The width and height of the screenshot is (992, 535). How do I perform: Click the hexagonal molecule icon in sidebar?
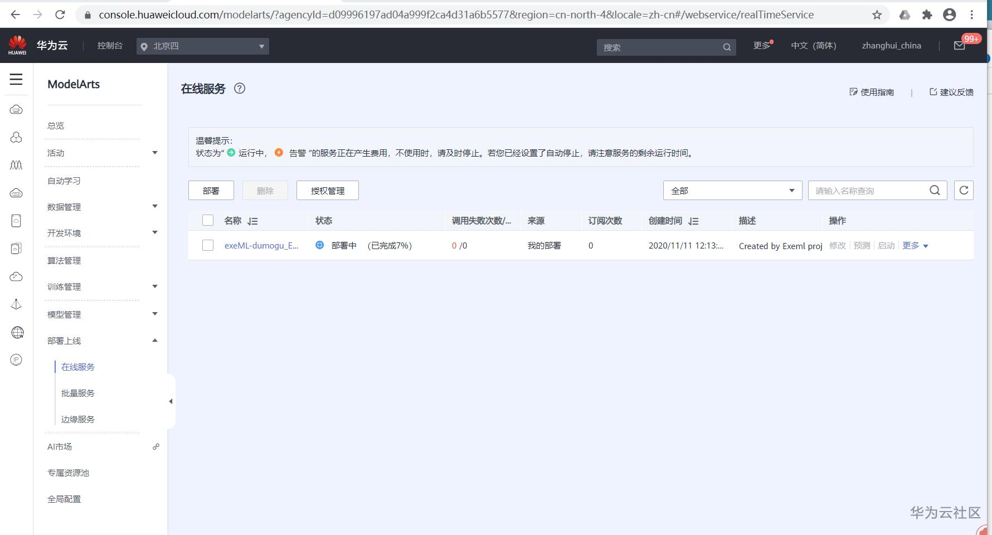[x=16, y=137]
